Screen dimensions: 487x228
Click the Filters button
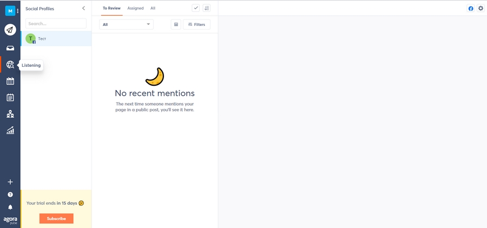[x=196, y=24]
